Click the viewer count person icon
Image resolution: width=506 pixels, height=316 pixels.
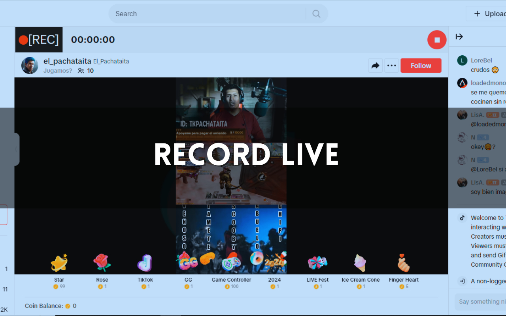click(x=80, y=71)
